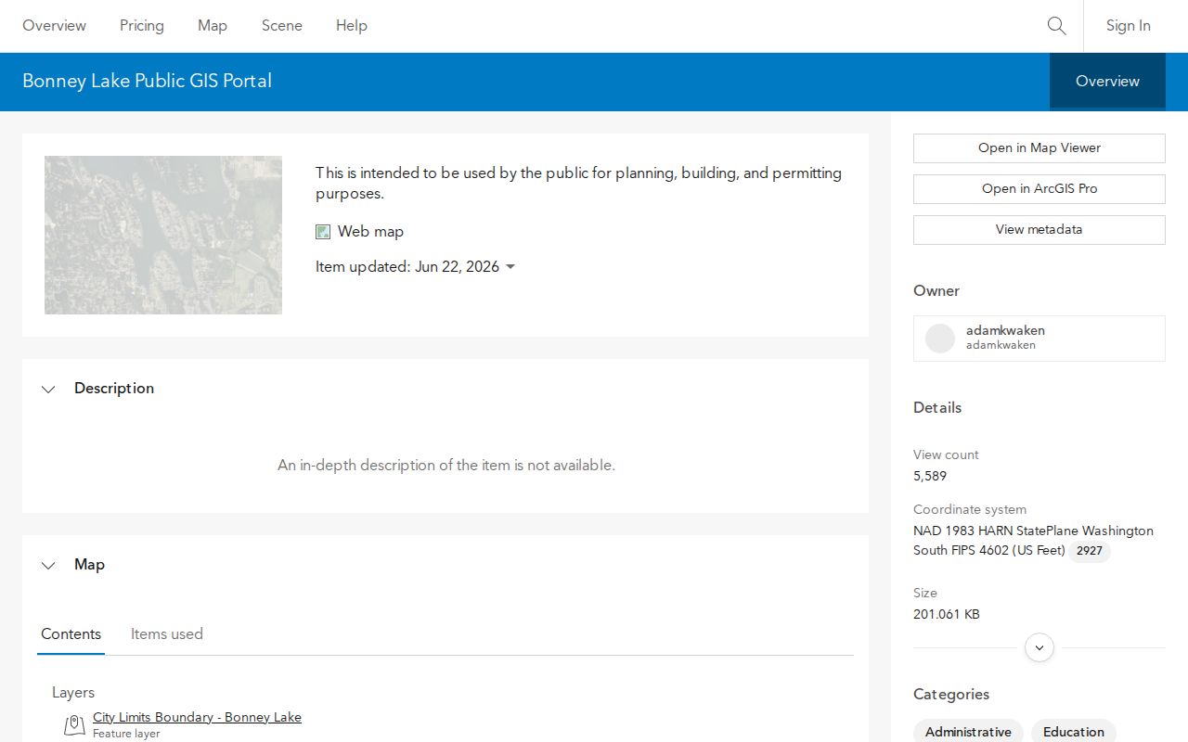Click the NAD 1983 HARN StatePlane coordinate text

pyautogui.click(x=1033, y=541)
